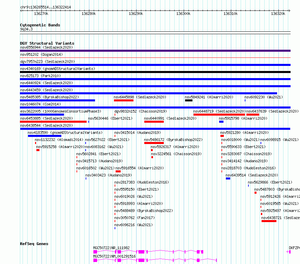
Task: Select the blue nsv5485385 (ByrskaBishop2022) bar
Action: pyautogui.click(x=57, y=100)
